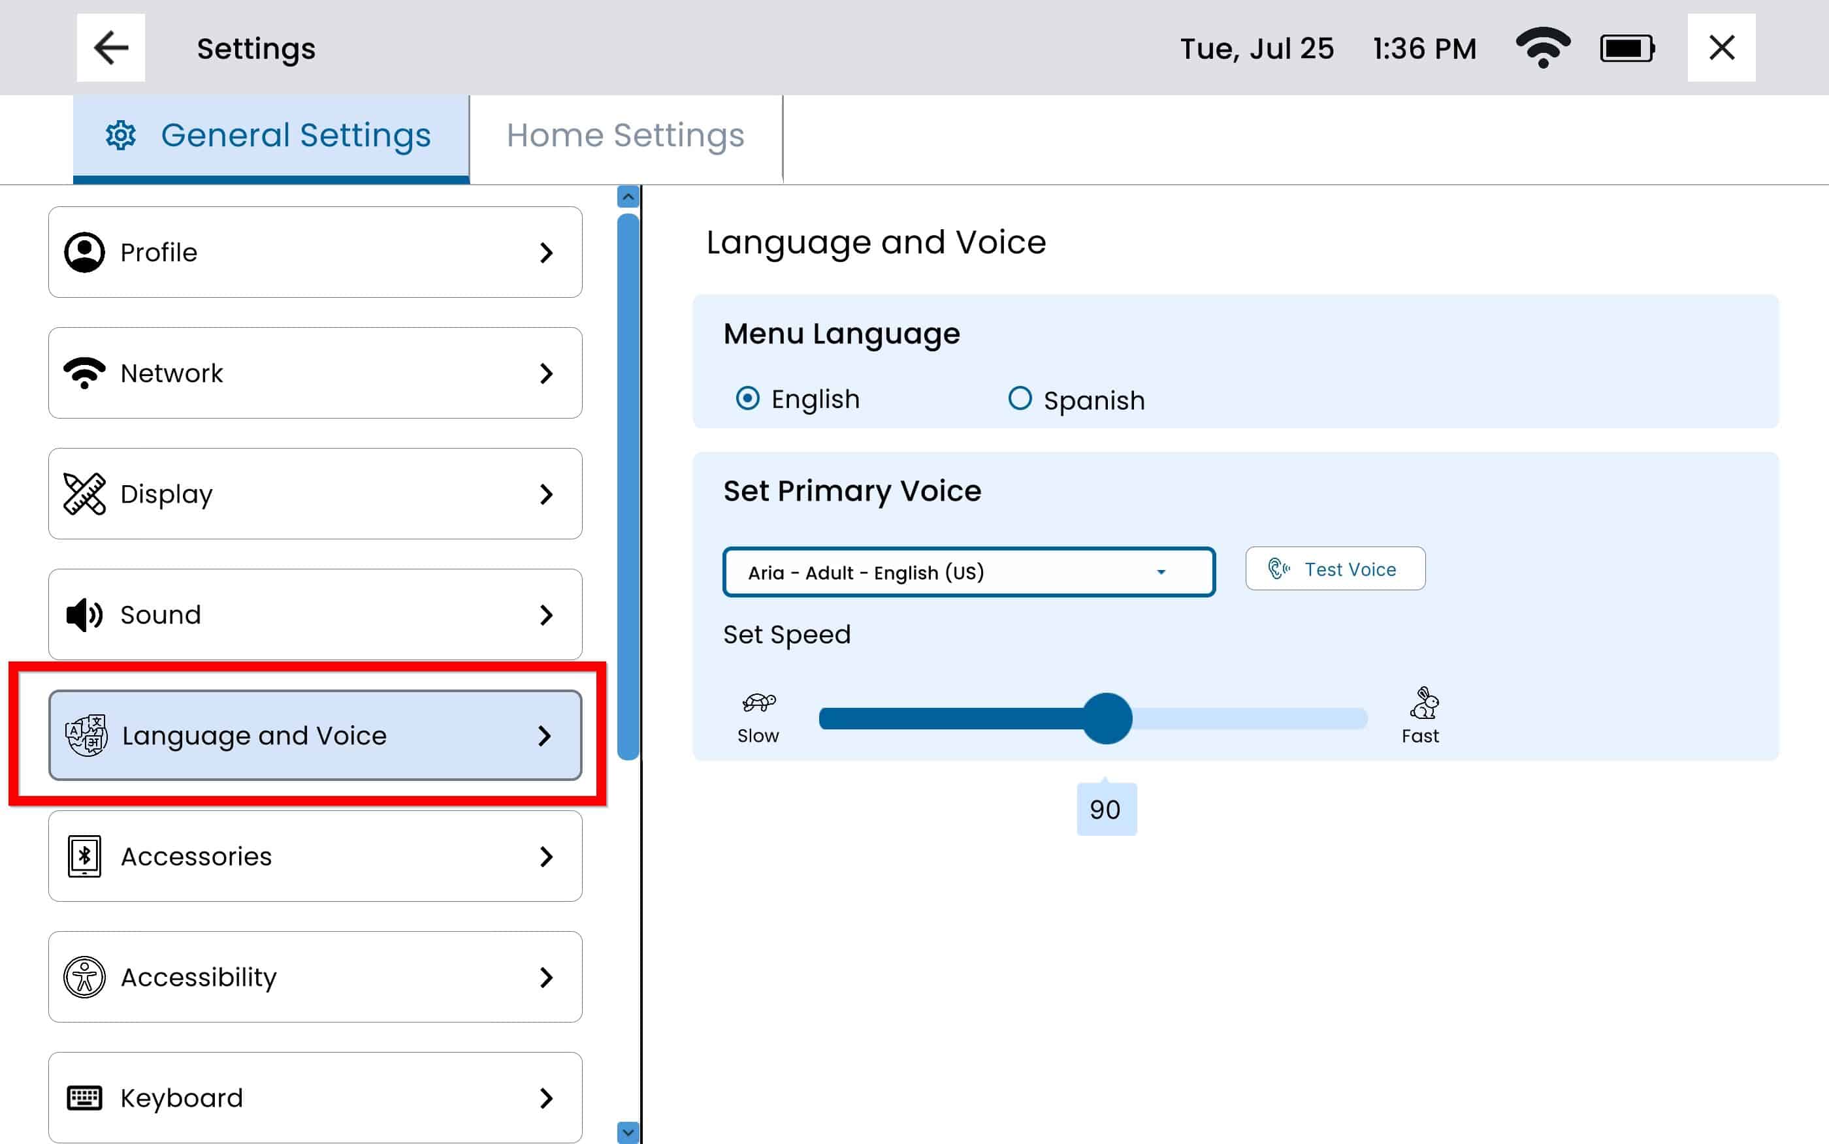Click the Accessibility person icon
Screen dimensions: 1829x1144
coord(84,977)
